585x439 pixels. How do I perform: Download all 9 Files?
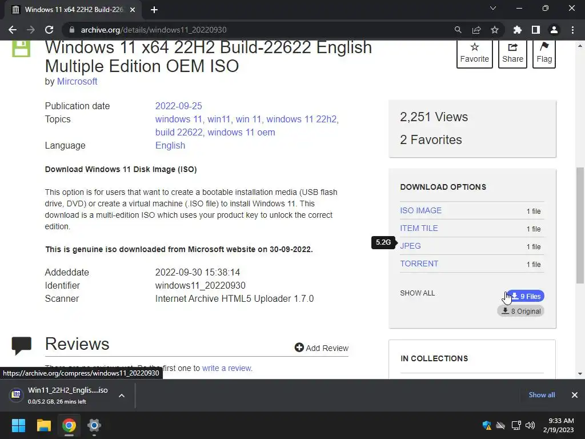526,296
